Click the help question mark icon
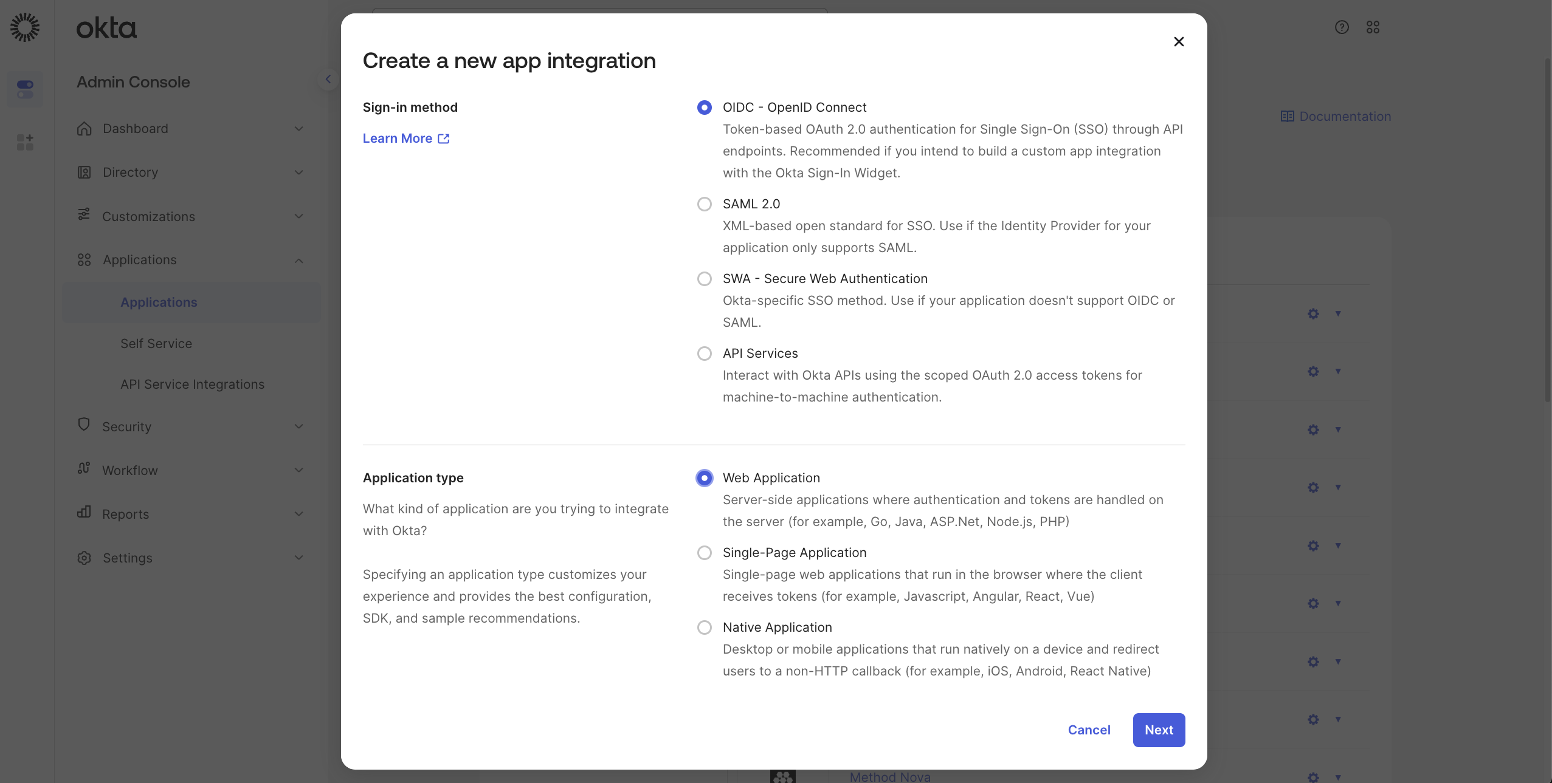 [x=1342, y=27]
